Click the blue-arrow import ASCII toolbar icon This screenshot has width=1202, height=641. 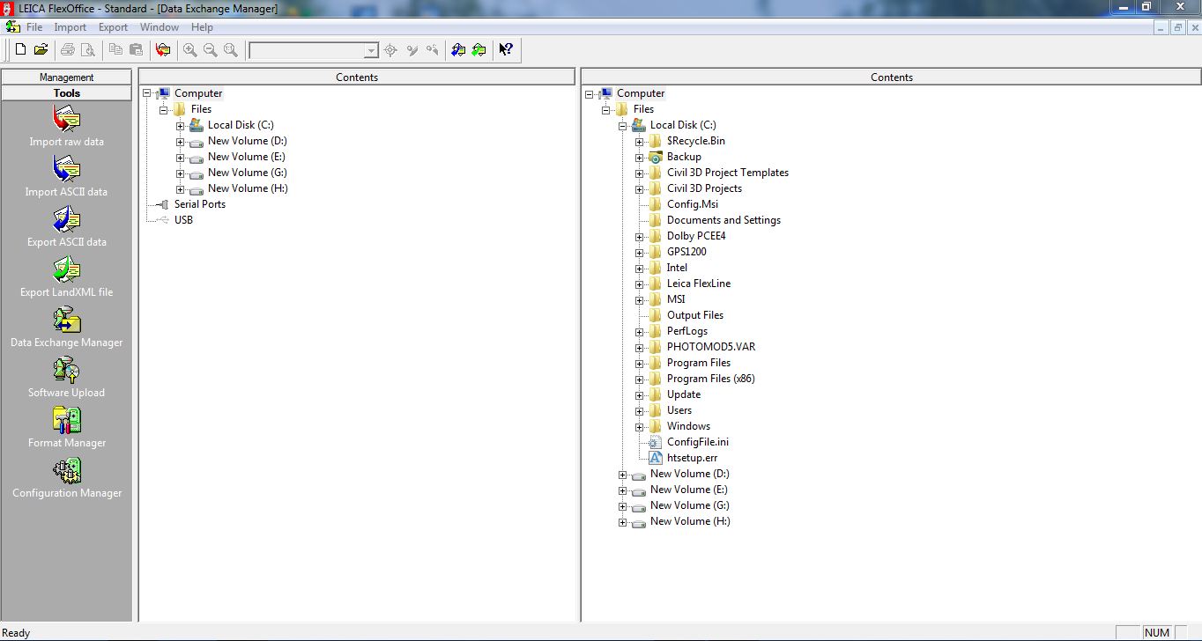tap(458, 50)
